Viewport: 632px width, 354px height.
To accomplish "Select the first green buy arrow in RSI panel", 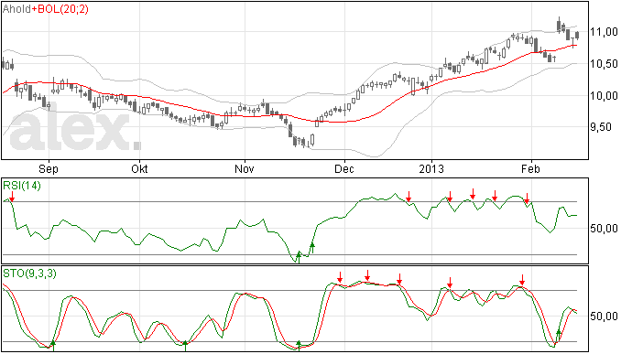I will click(x=299, y=257).
